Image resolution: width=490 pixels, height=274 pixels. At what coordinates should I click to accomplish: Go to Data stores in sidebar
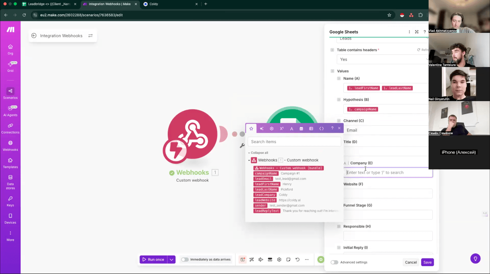(x=10, y=182)
